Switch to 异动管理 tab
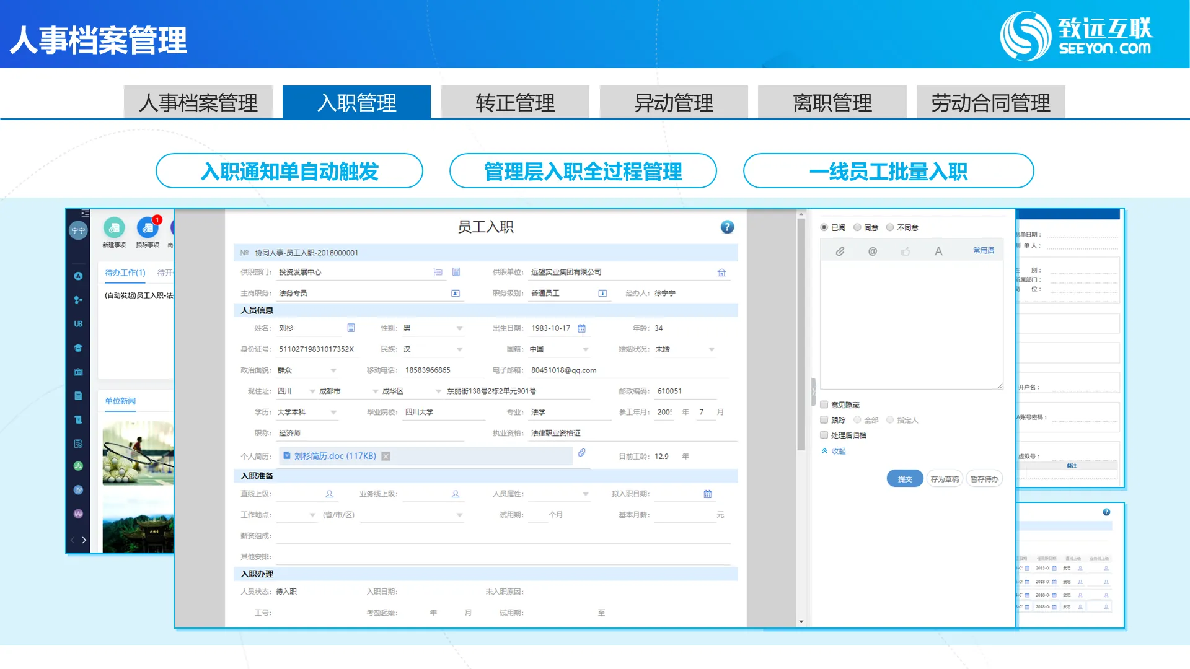1190x669 pixels. click(674, 102)
